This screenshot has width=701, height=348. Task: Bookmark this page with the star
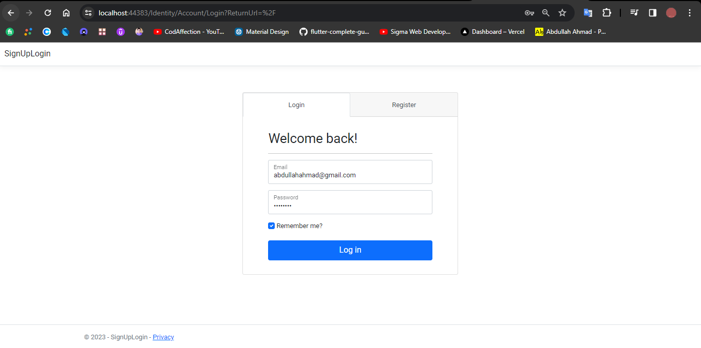point(562,13)
